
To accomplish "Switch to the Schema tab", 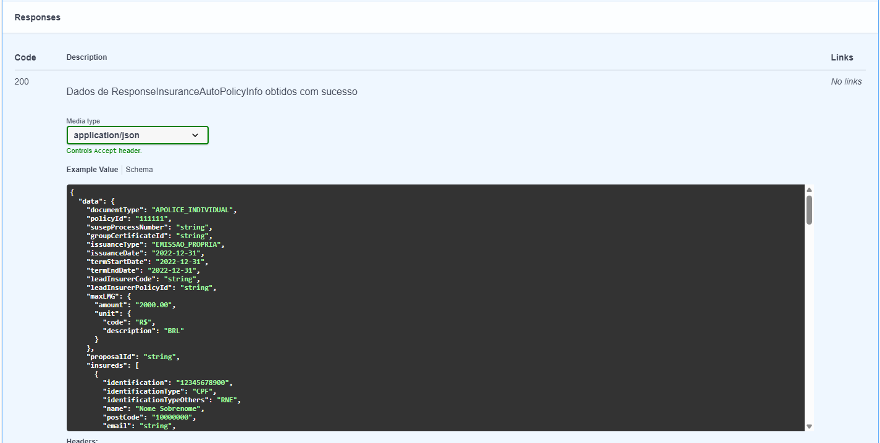I will (139, 170).
